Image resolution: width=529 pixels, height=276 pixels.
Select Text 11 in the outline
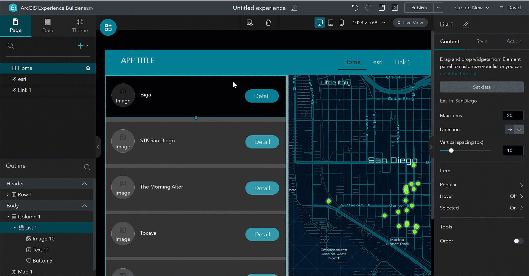pyautogui.click(x=46, y=250)
